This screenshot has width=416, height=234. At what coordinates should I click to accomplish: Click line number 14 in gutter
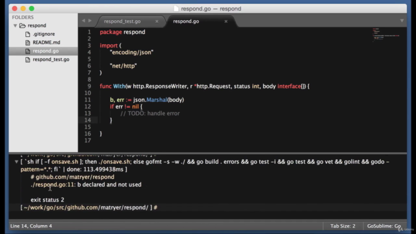pos(88,120)
